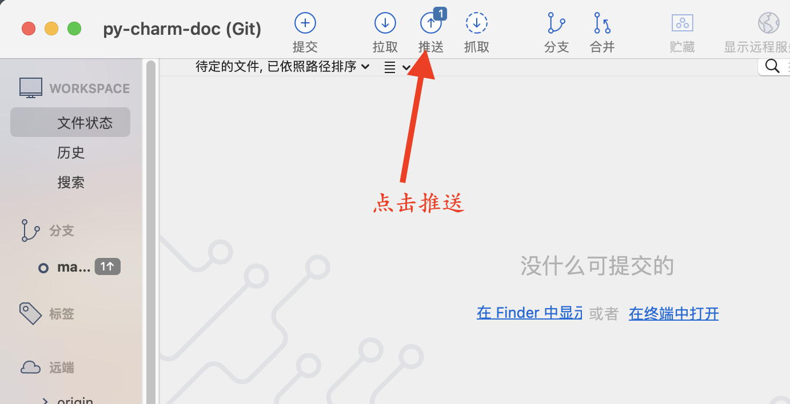Viewport: 790px width, 404px height.
Task: Click the 标签 section header
Action: [62, 314]
